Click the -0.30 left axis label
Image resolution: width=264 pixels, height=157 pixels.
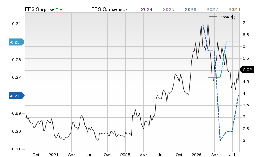(16, 132)
